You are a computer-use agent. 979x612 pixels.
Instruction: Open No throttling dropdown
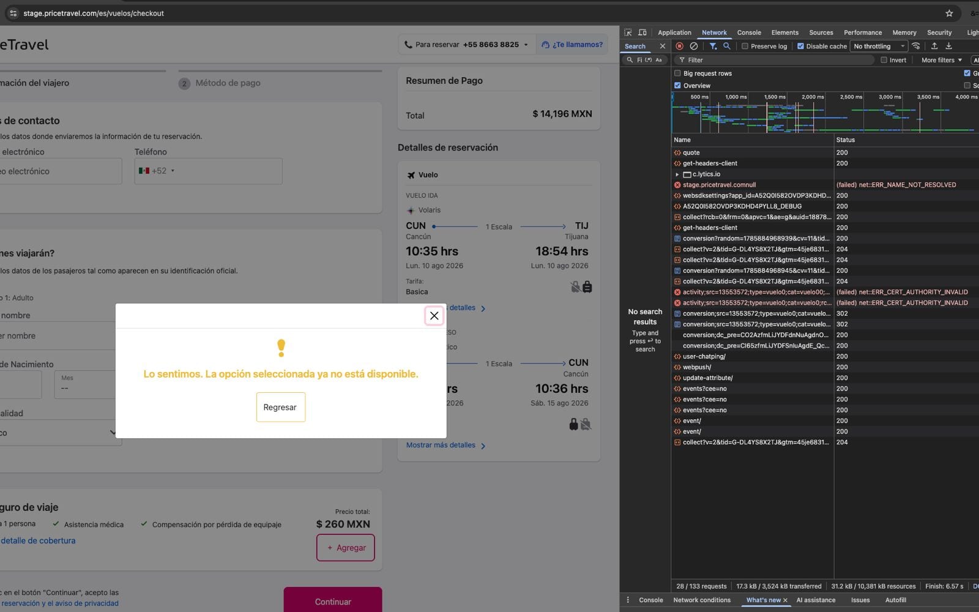(879, 46)
